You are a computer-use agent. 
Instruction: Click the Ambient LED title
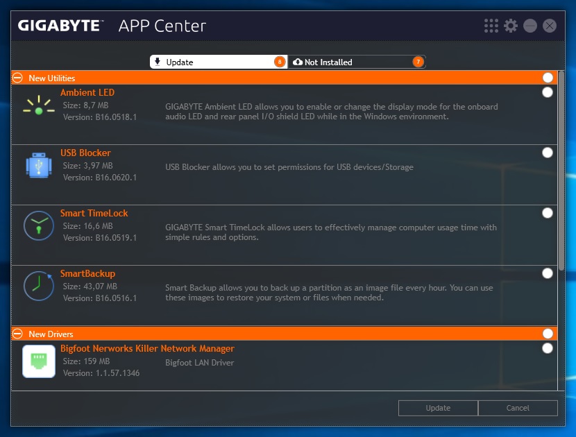(x=87, y=92)
